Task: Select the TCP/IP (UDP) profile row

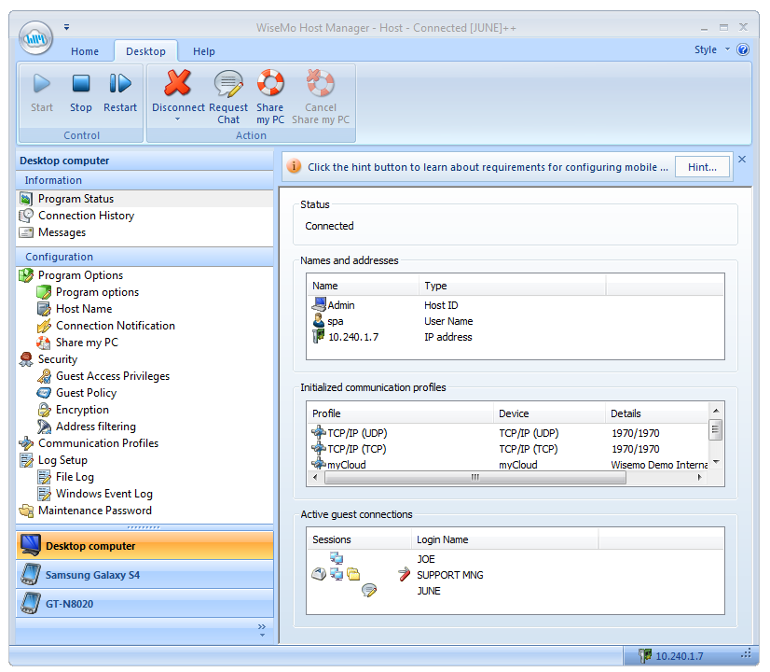Action: pos(508,433)
